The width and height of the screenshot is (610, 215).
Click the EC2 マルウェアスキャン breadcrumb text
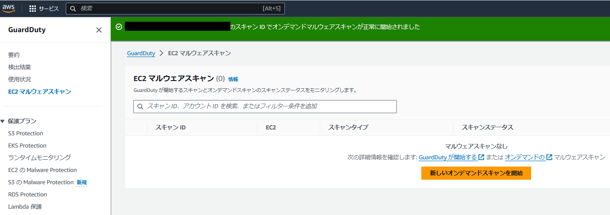tap(200, 53)
